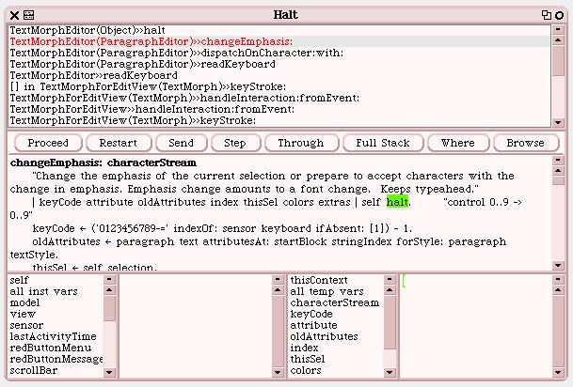Select TextMorphEditor(ParagraphEditor)>>readKeyboard frame
The height and width of the screenshot is (387, 573).
[x=279, y=64]
